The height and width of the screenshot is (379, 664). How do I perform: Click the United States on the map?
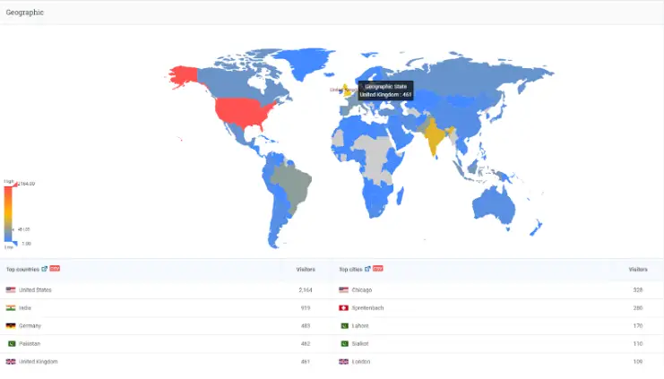[x=241, y=112]
